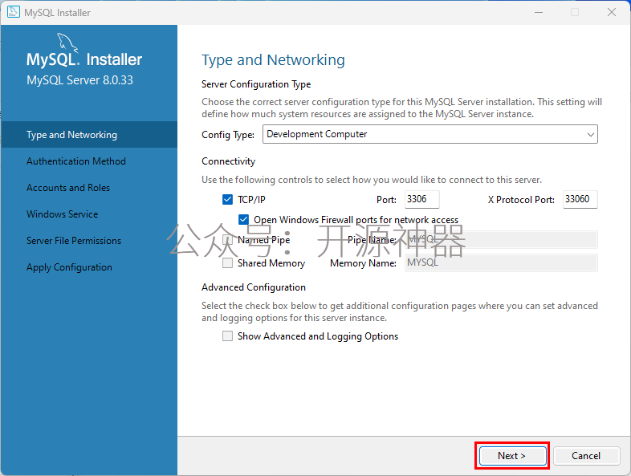Minimize the MySQL Installer window

tap(539, 13)
